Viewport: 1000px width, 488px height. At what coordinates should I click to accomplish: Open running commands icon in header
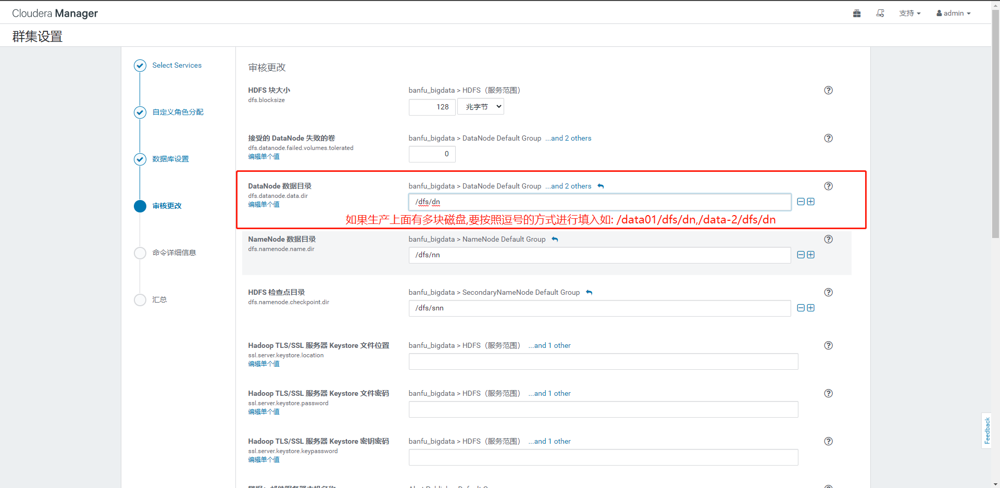(880, 14)
